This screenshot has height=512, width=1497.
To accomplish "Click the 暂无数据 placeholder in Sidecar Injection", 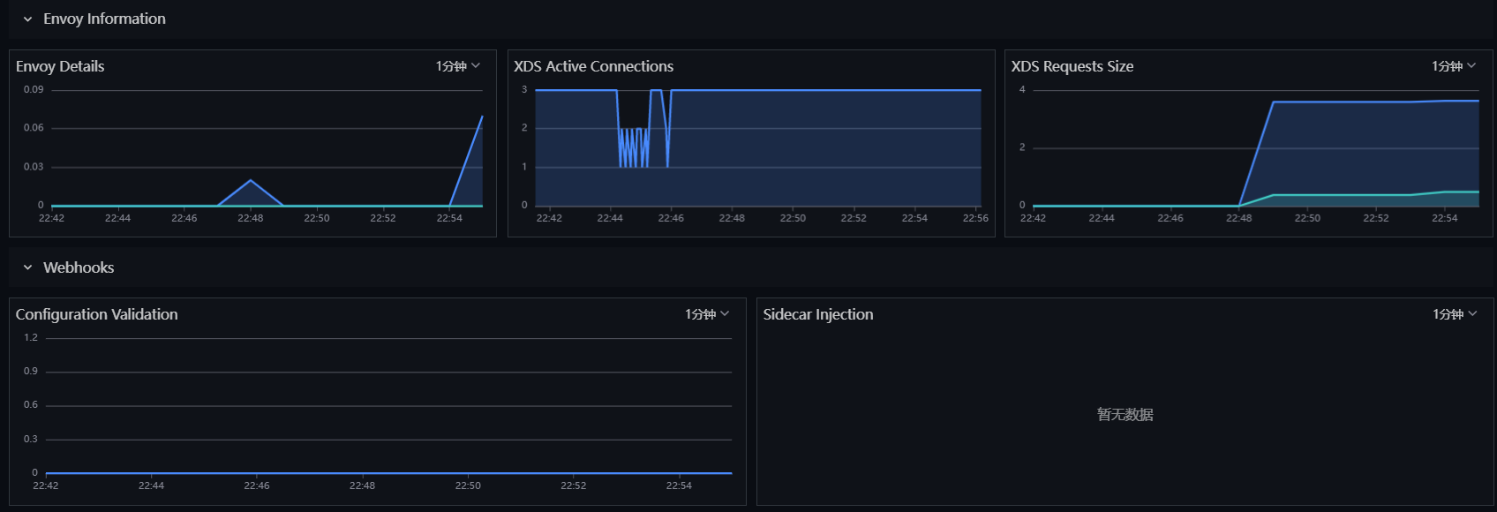I will pos(1125,414).
